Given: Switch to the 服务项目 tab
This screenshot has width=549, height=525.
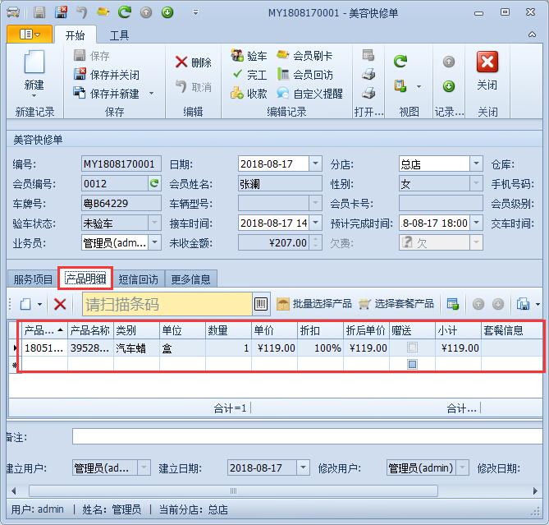Looking at the screenshot, I should pos(33,279).
